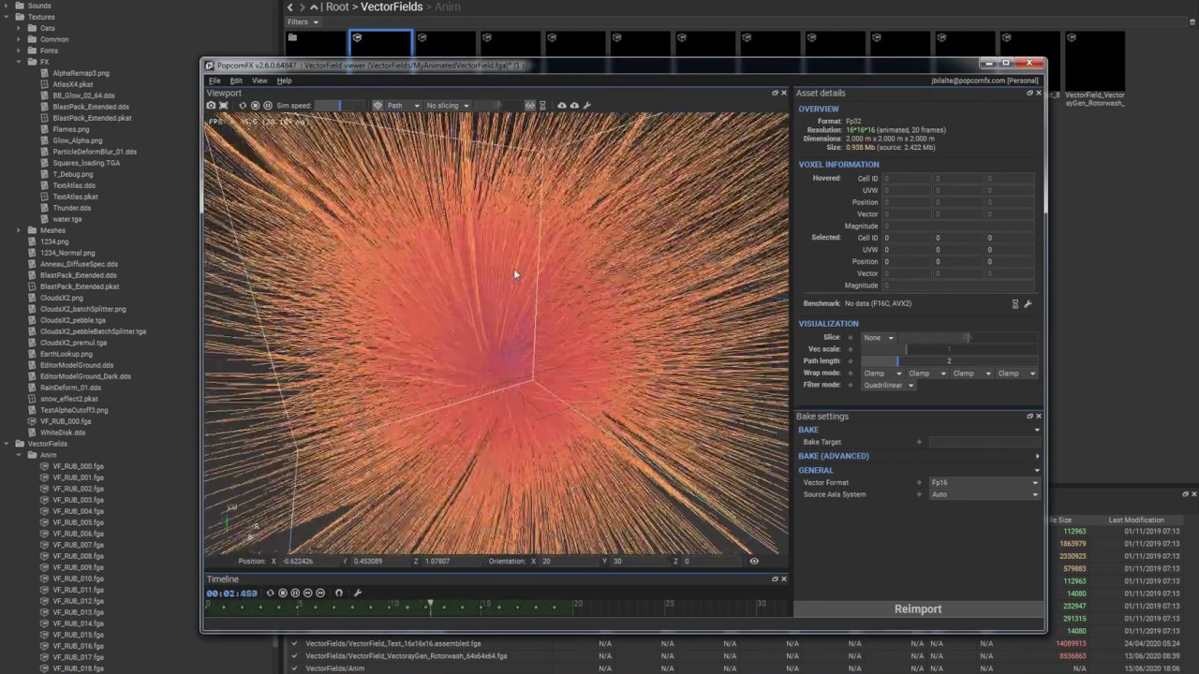Click the glasses icon in viewport toolbar
Screen dimensions: 1199x674
coord(530,105)
